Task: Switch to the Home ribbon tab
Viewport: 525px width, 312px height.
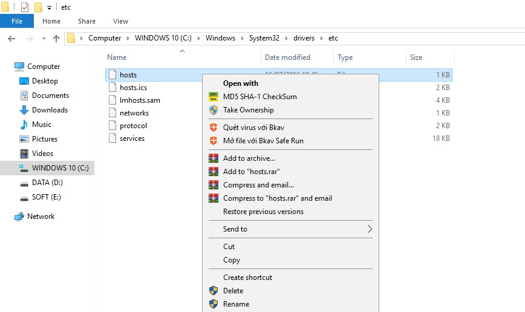Action: [51, 21]
